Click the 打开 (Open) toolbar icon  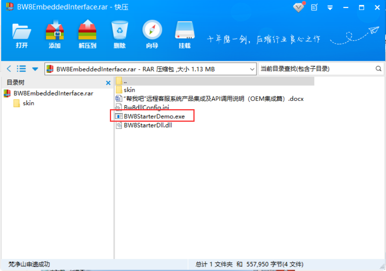[x=22, y=34]
